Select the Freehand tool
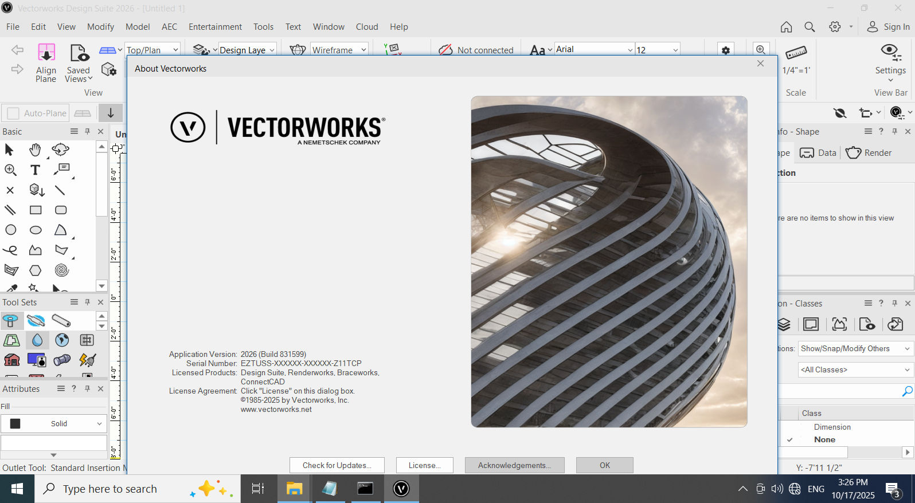Image resolution: width=915 pixels, height=503 pixels. pos(10,250)
